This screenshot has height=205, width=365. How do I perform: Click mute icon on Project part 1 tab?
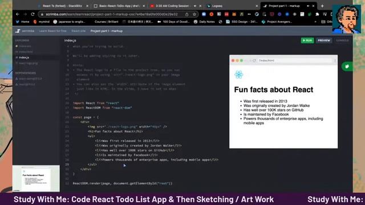(308, 6)
